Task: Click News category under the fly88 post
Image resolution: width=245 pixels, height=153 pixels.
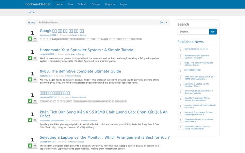Action: pos(69,76)
